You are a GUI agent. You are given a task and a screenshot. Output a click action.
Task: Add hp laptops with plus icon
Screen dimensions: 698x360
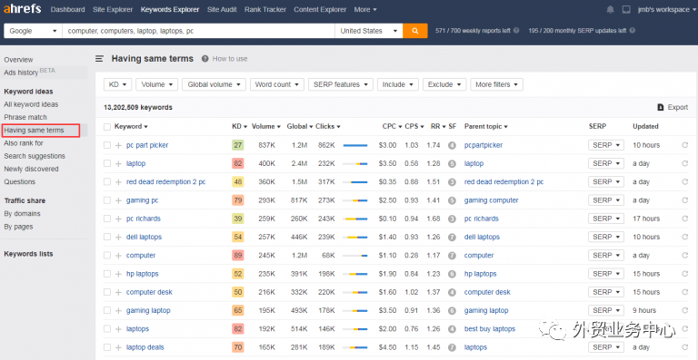(118, 274)
